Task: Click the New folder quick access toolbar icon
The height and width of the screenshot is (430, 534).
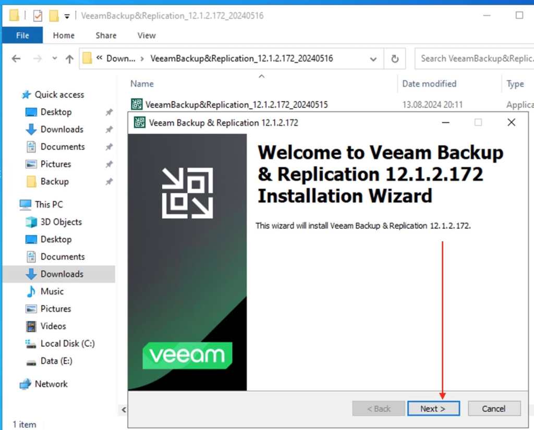Action: (x=54, y=16)
